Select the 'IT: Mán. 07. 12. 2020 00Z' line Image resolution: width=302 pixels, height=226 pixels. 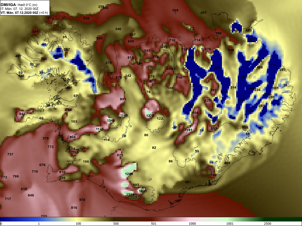pyautogui.click(x=19, y=9)
